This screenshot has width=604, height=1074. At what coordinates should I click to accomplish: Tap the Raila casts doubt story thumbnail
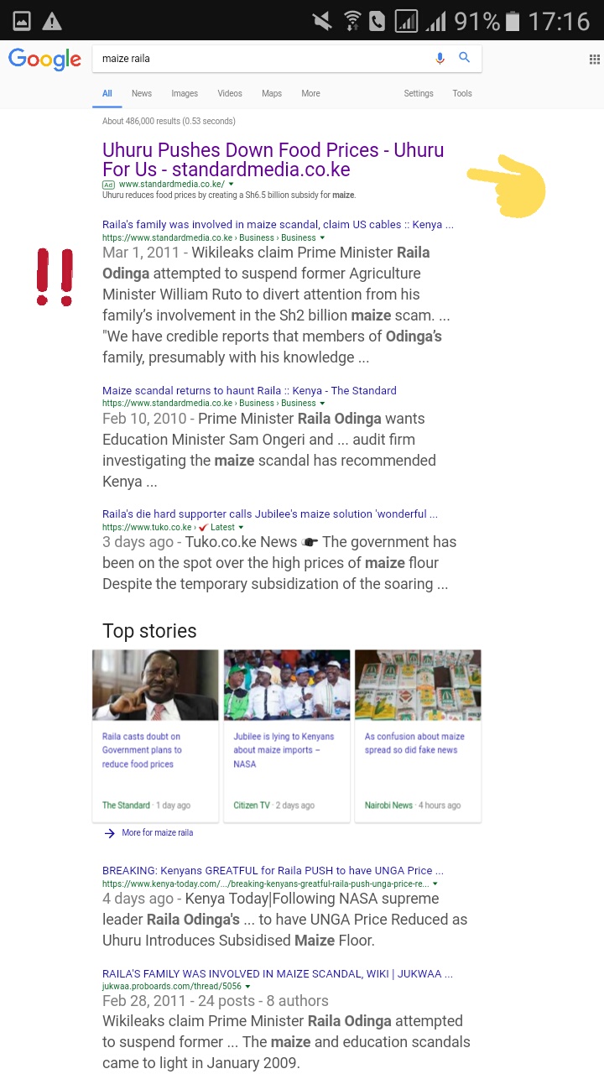point(155,685)
